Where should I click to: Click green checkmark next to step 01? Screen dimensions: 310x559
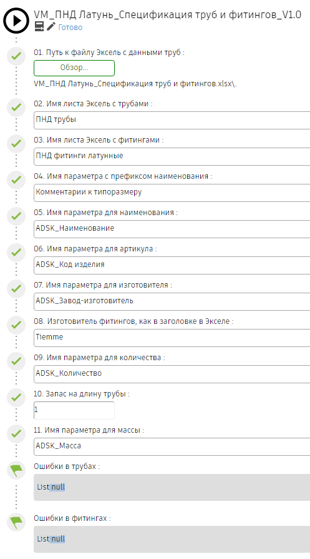click(16, 56)
